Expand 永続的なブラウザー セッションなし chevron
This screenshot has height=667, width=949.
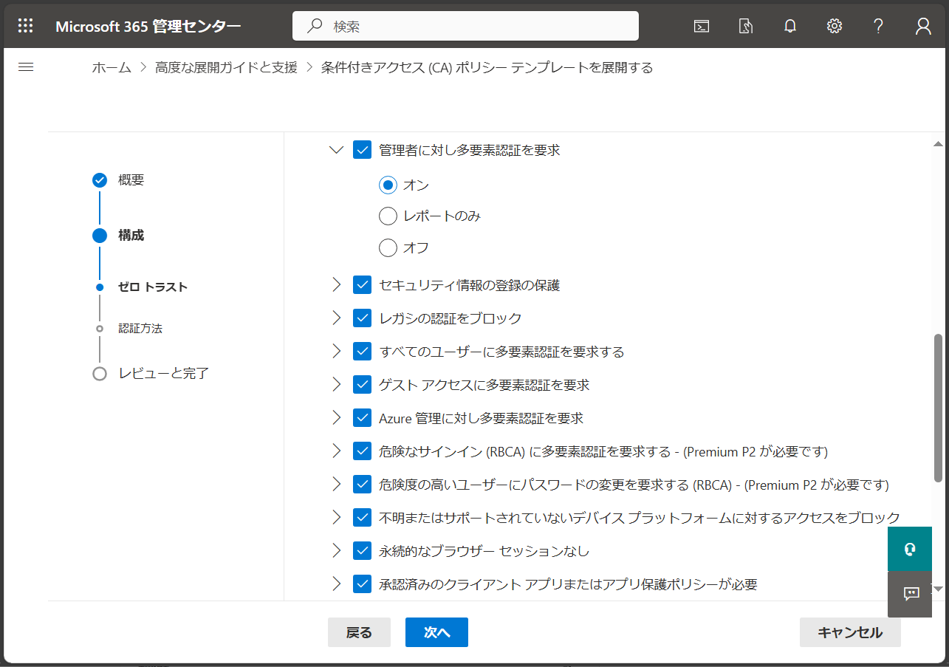336,551
